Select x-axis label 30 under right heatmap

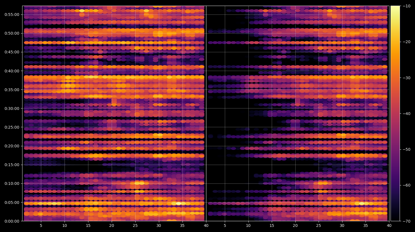[342, 226]
